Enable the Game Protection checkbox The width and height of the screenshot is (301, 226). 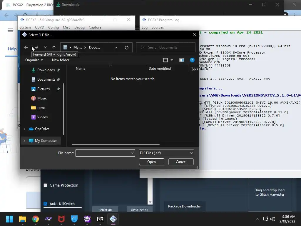46,185
